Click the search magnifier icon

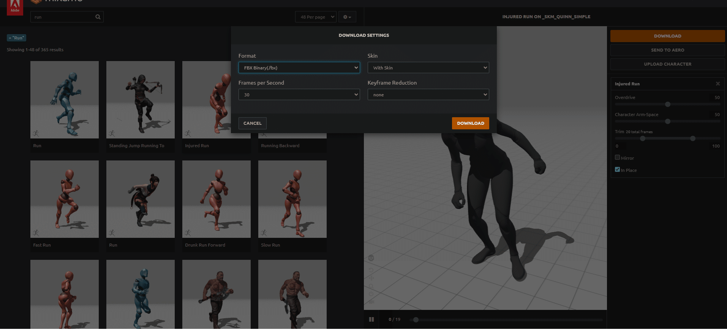pyautogui.click(x=98, y=17)
